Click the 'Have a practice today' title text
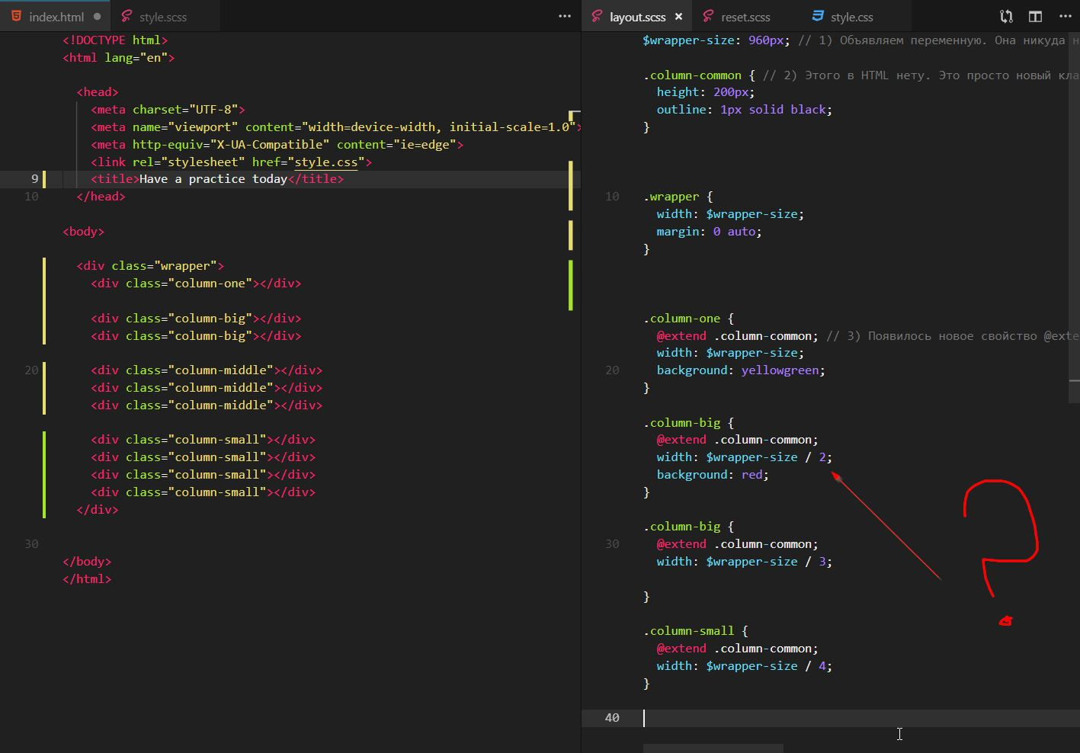 pos(213,179)
